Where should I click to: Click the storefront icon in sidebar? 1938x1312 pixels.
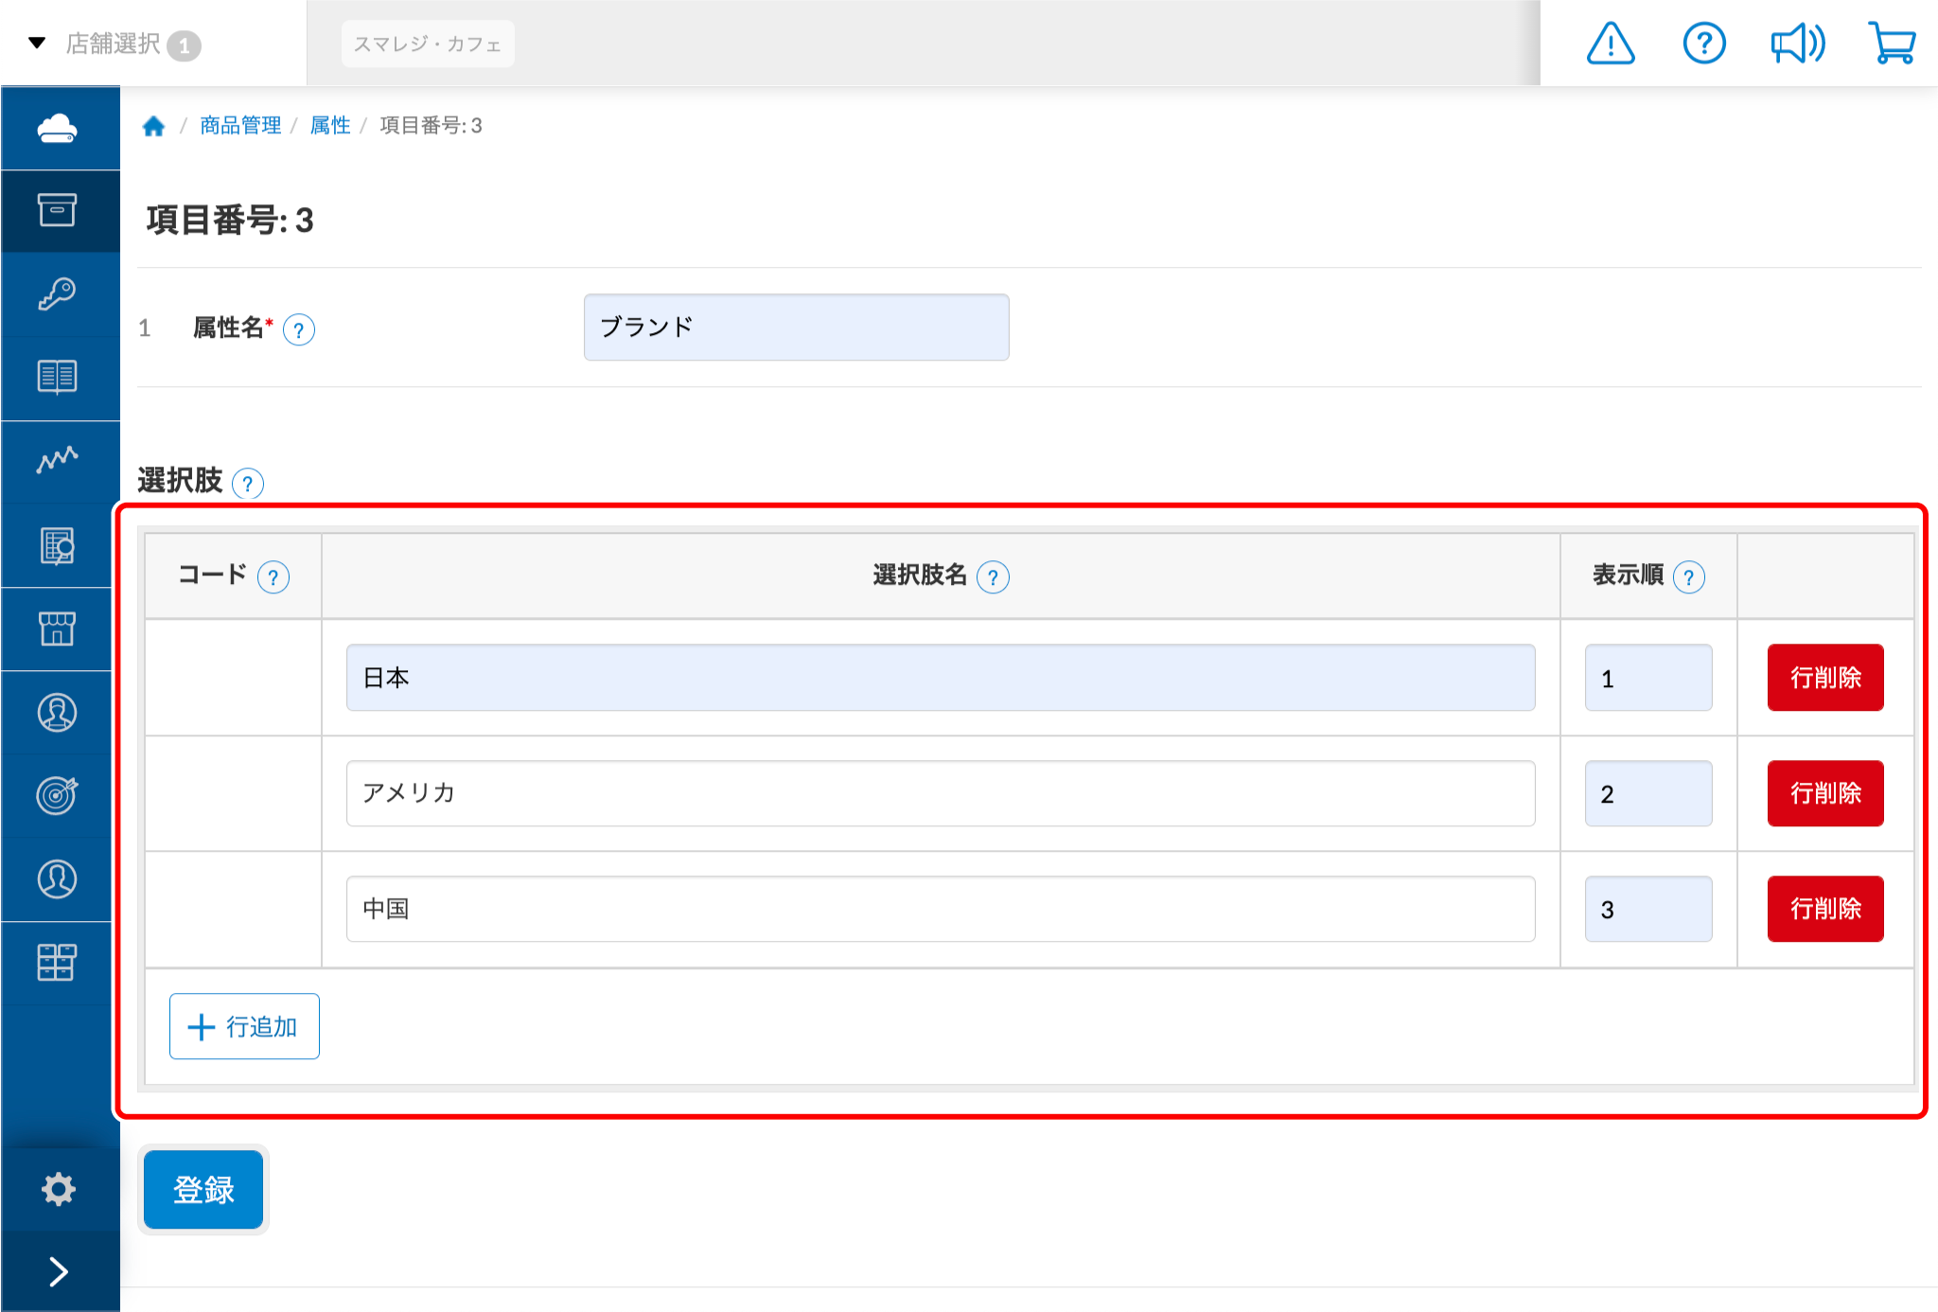(x=58, y=628)
